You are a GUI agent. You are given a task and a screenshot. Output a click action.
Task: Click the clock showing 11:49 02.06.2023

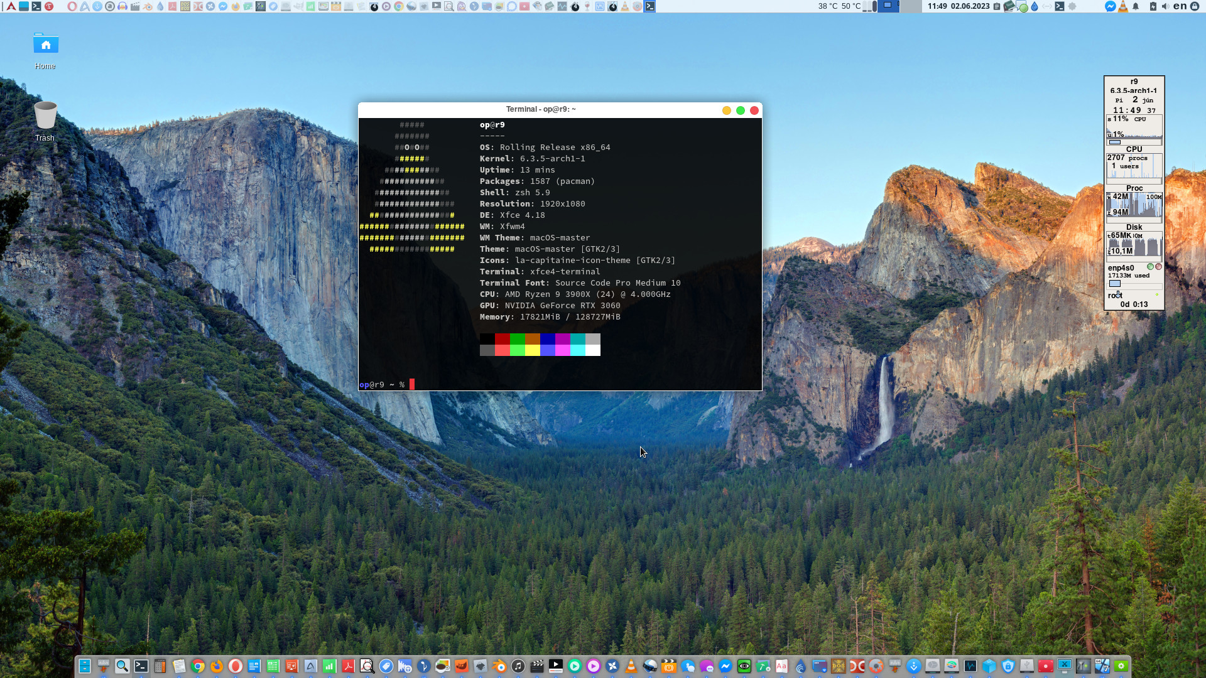click(959, 6)
